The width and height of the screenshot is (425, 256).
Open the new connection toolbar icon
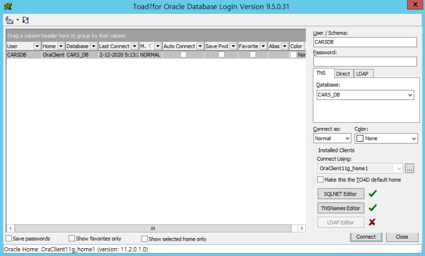[9, 20]
